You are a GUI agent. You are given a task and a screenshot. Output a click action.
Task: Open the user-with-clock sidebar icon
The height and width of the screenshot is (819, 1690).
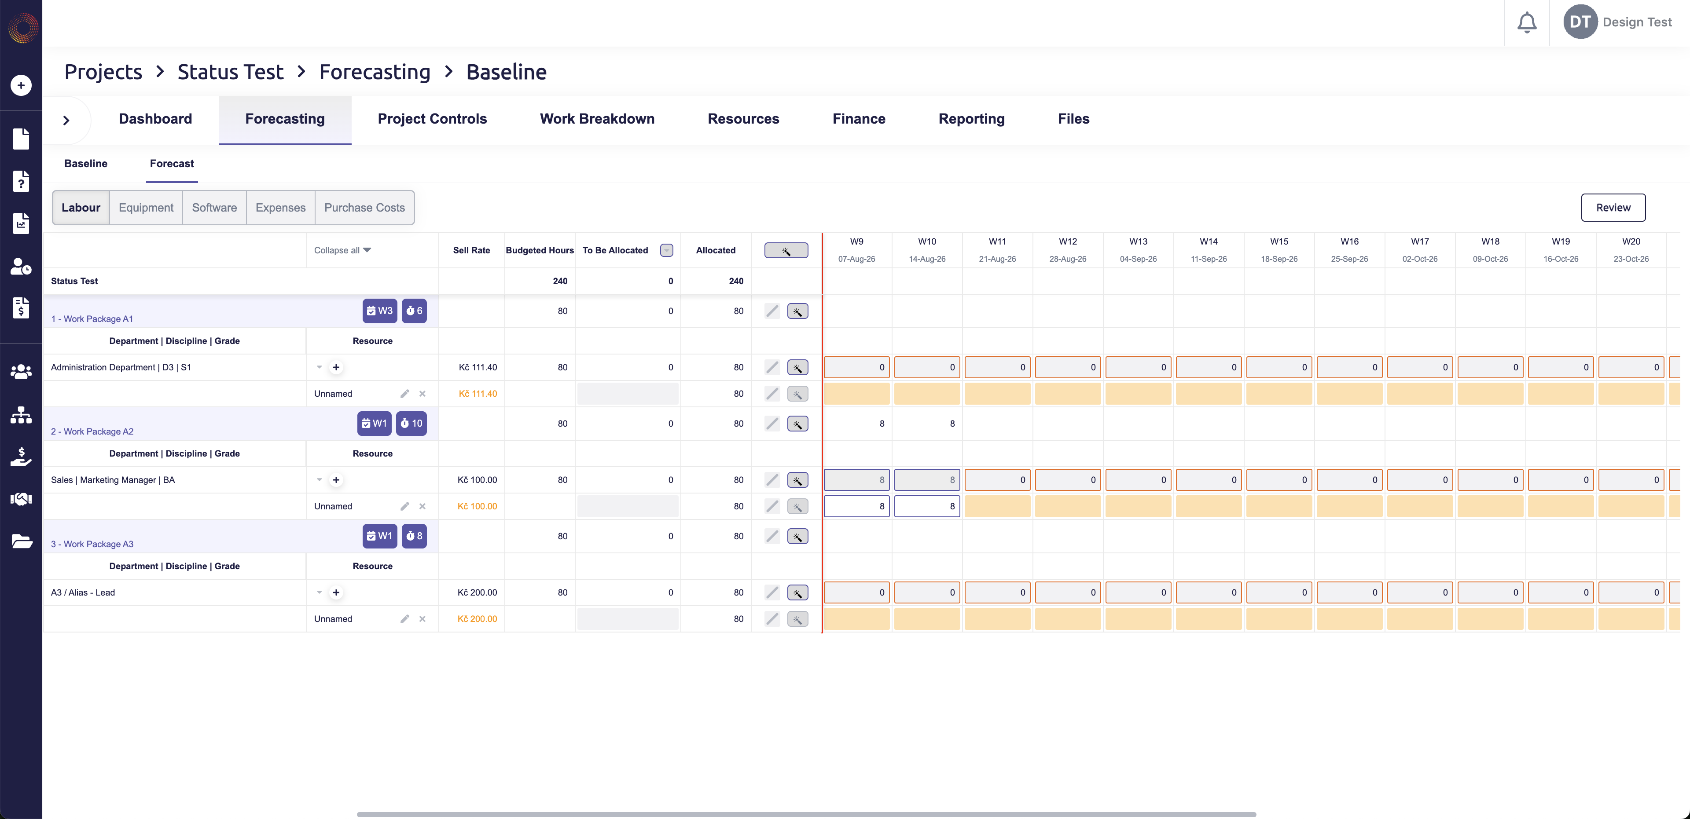click(x=21, y=266)
